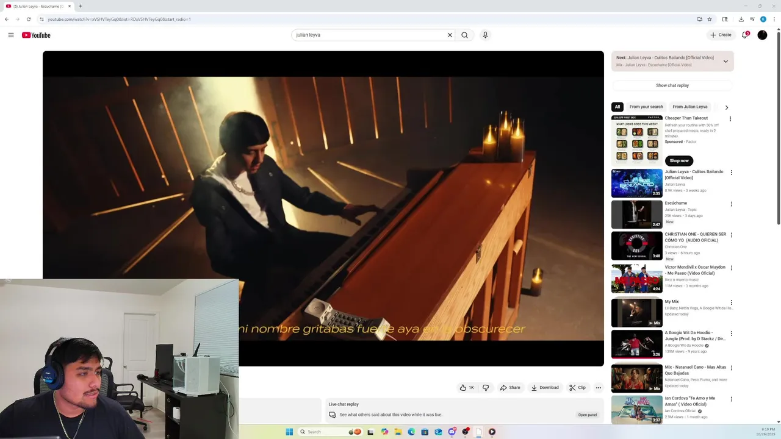
Task: Open A Boogie Wit Da Hoodie Jungle title
Action: (x=695, y=335)
